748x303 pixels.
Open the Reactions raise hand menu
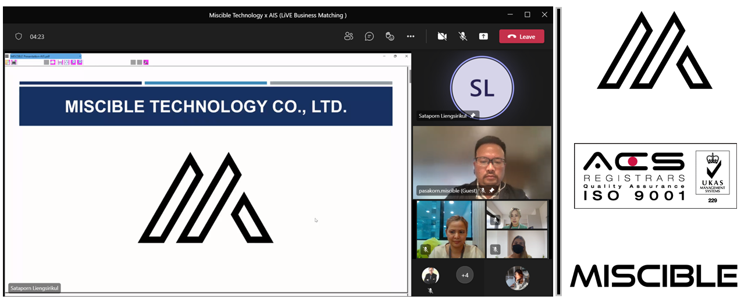[390, 36]
